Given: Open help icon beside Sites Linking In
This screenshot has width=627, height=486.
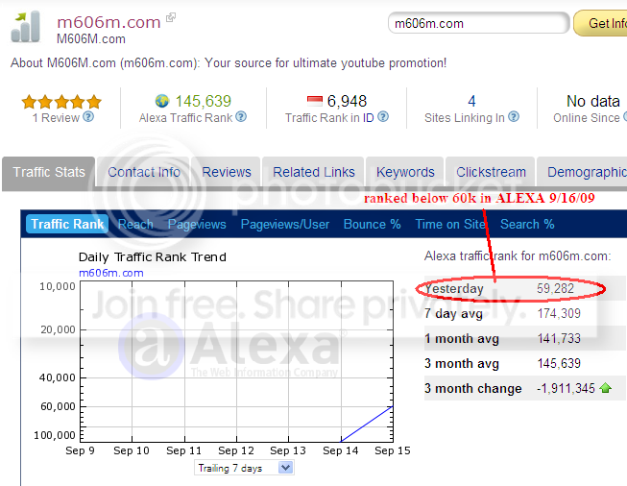Looking at the screenshot, I should 514,117.
